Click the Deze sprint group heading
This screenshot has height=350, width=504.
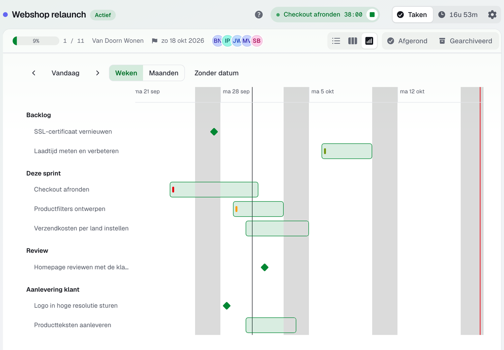43,174
